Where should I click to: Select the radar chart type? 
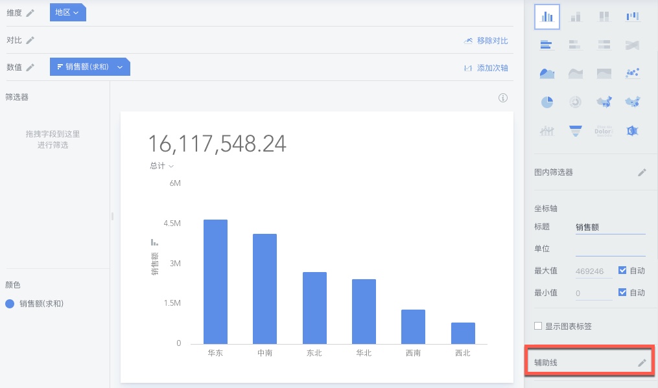633,131
